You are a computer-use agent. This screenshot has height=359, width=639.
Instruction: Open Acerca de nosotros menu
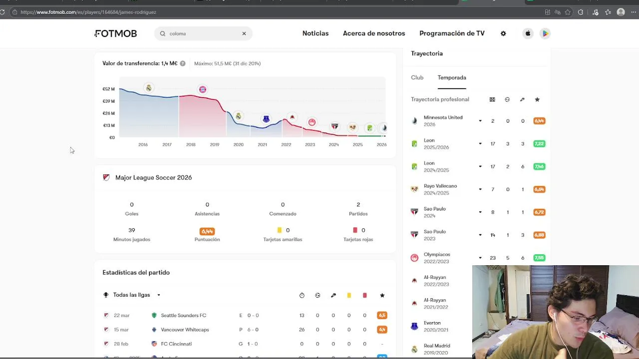pyautogui.click(x=374, y=33)
